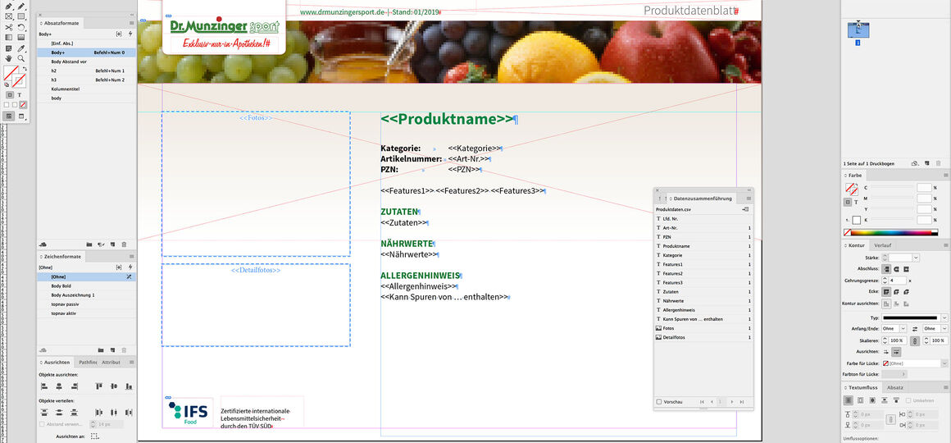Check the Umkehren option in Textumfluss
This screenshot has height=443, width=951.
coord(905,400)
